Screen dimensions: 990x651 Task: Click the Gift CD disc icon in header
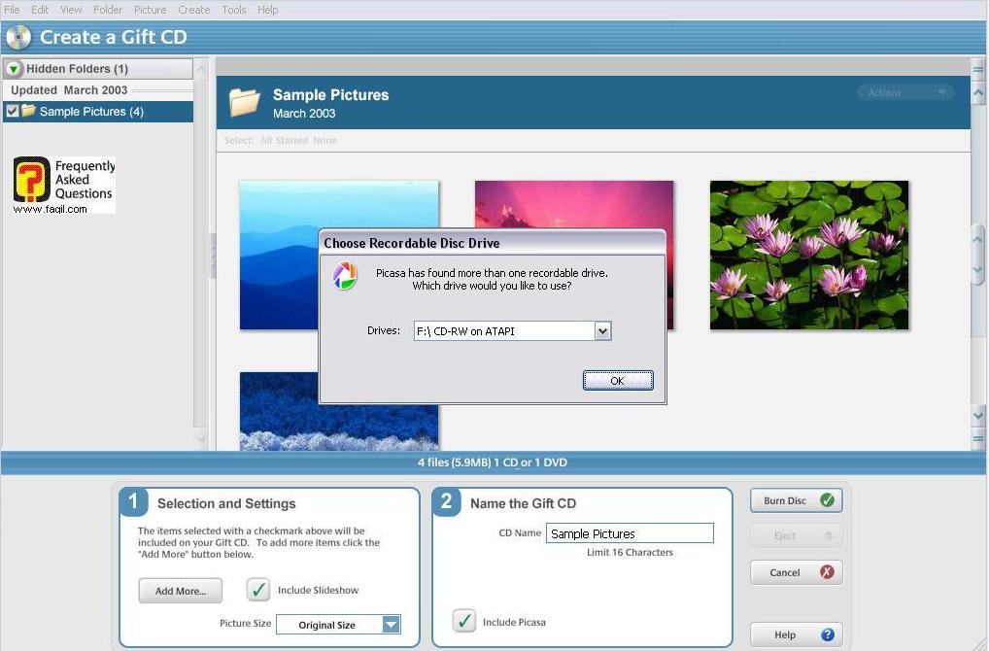[18, 38]
